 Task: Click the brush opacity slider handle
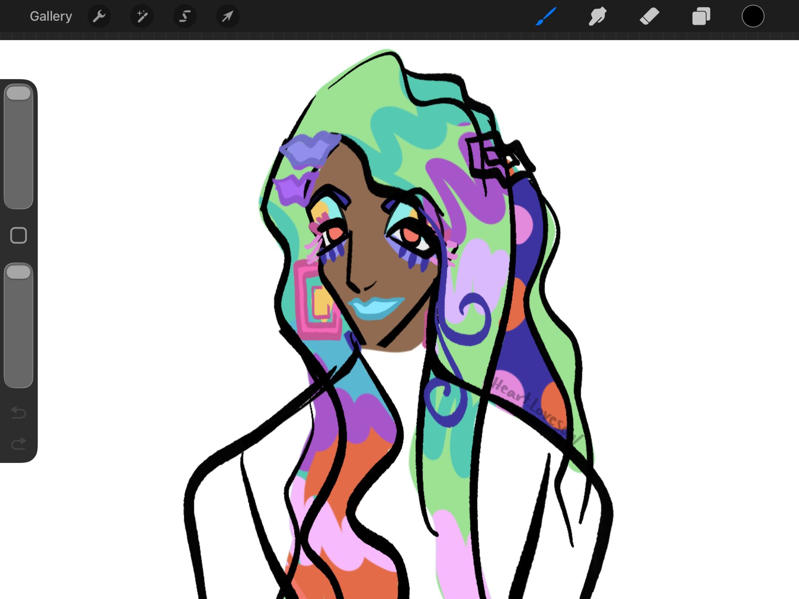coord(18,272)
